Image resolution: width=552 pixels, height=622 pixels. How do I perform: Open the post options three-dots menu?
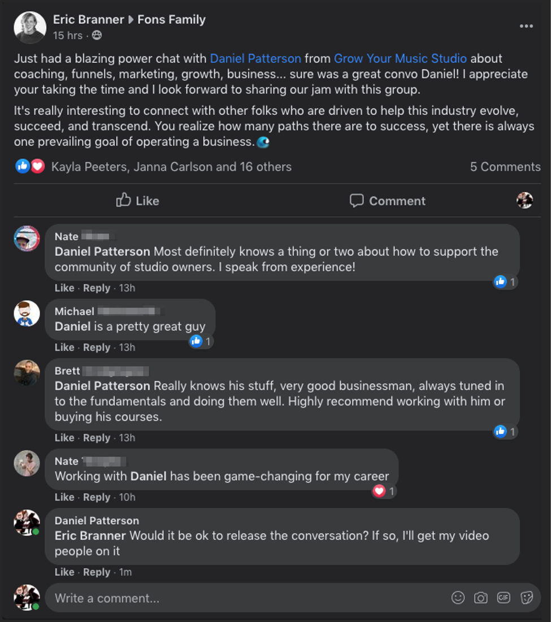click(526, 27)
